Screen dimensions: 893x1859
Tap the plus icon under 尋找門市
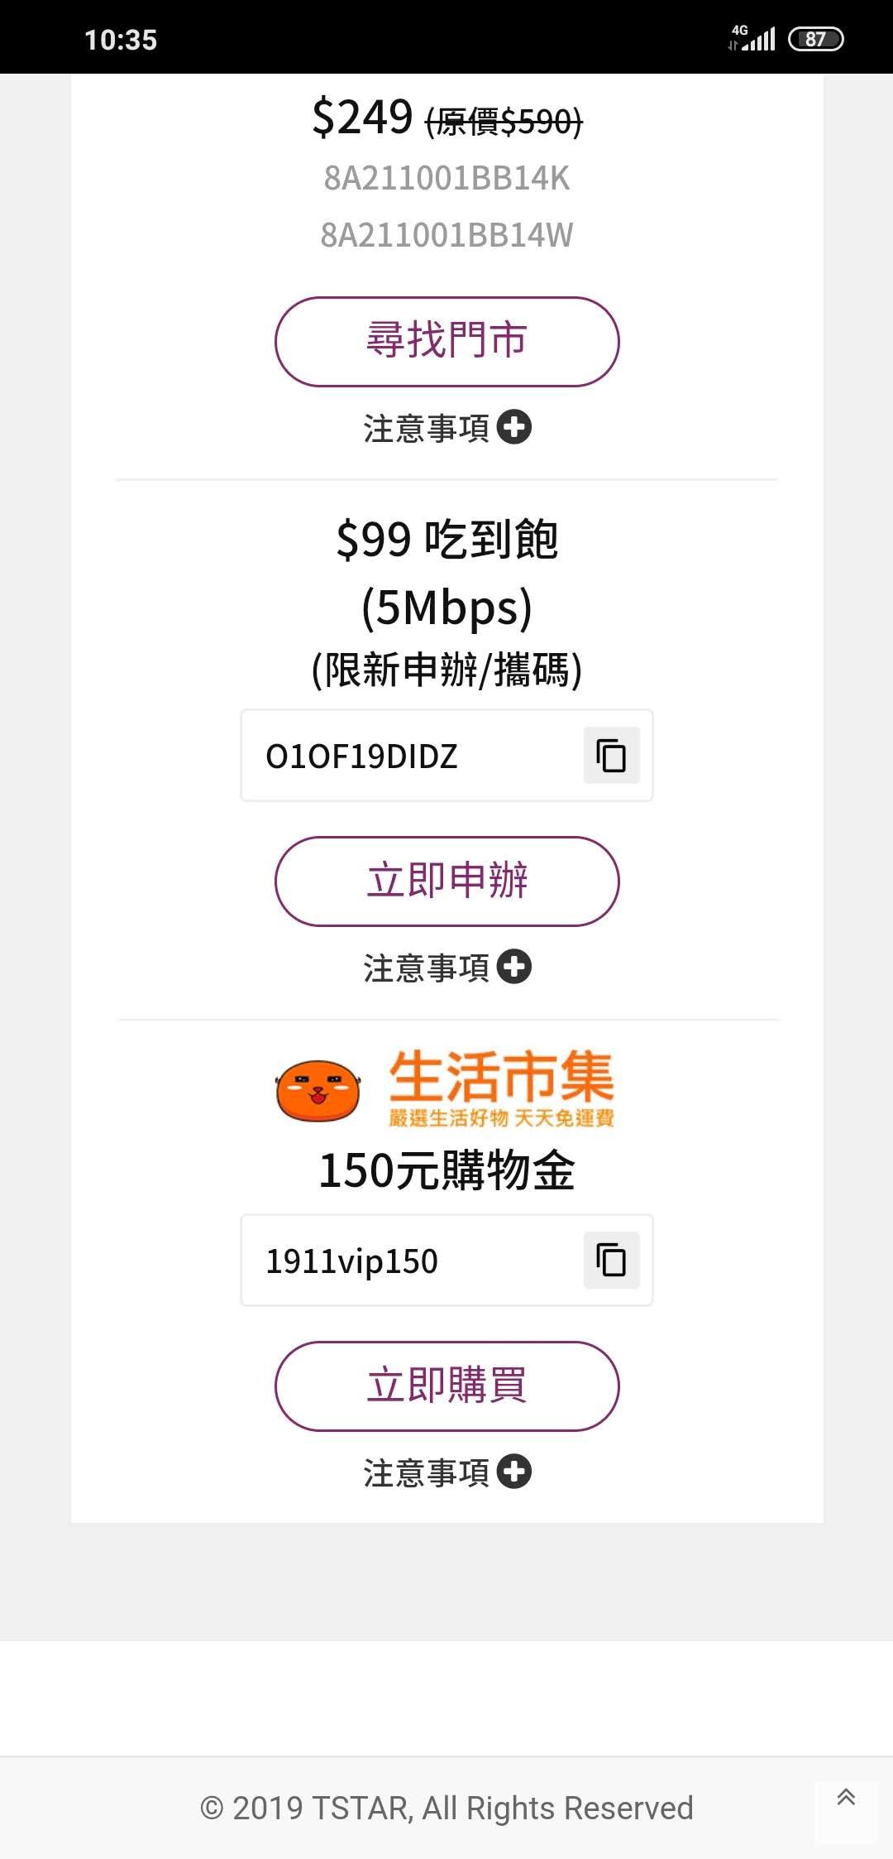[x=514, y=427]
